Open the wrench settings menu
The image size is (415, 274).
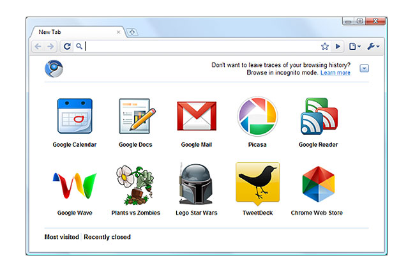point(373,47)
